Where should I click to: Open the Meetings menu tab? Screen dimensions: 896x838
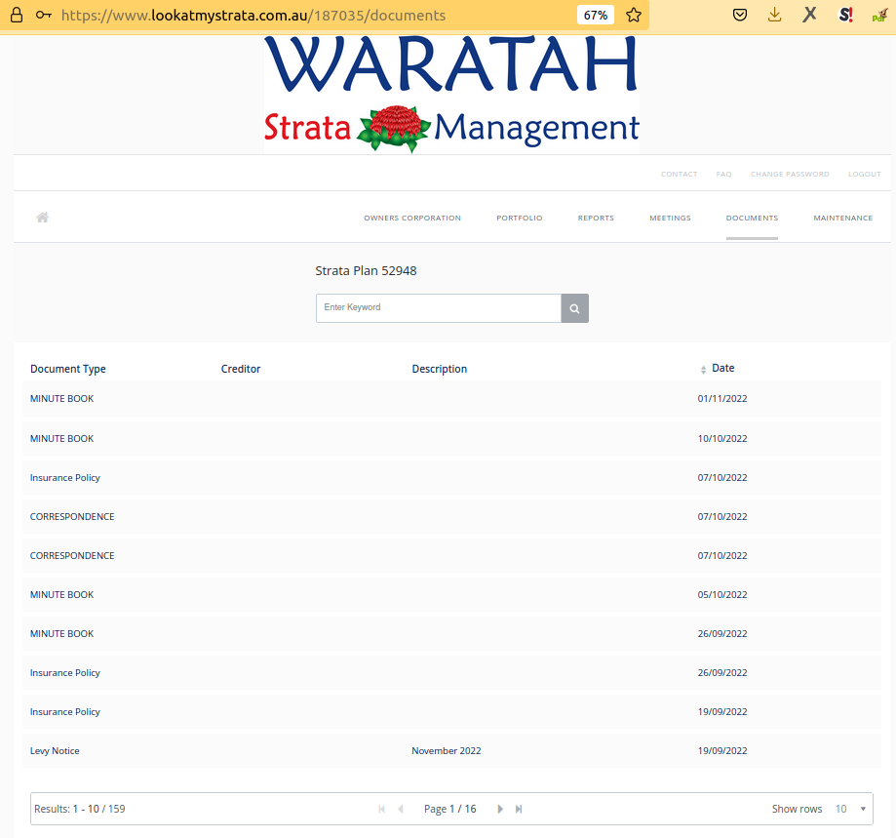(670, 218)
